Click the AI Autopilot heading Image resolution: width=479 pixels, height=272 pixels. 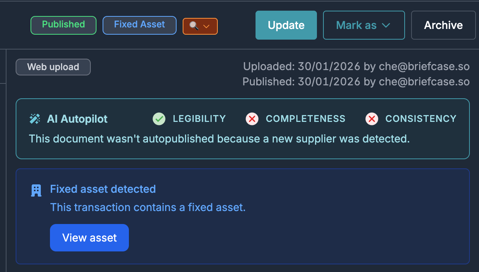click(77, 119)
